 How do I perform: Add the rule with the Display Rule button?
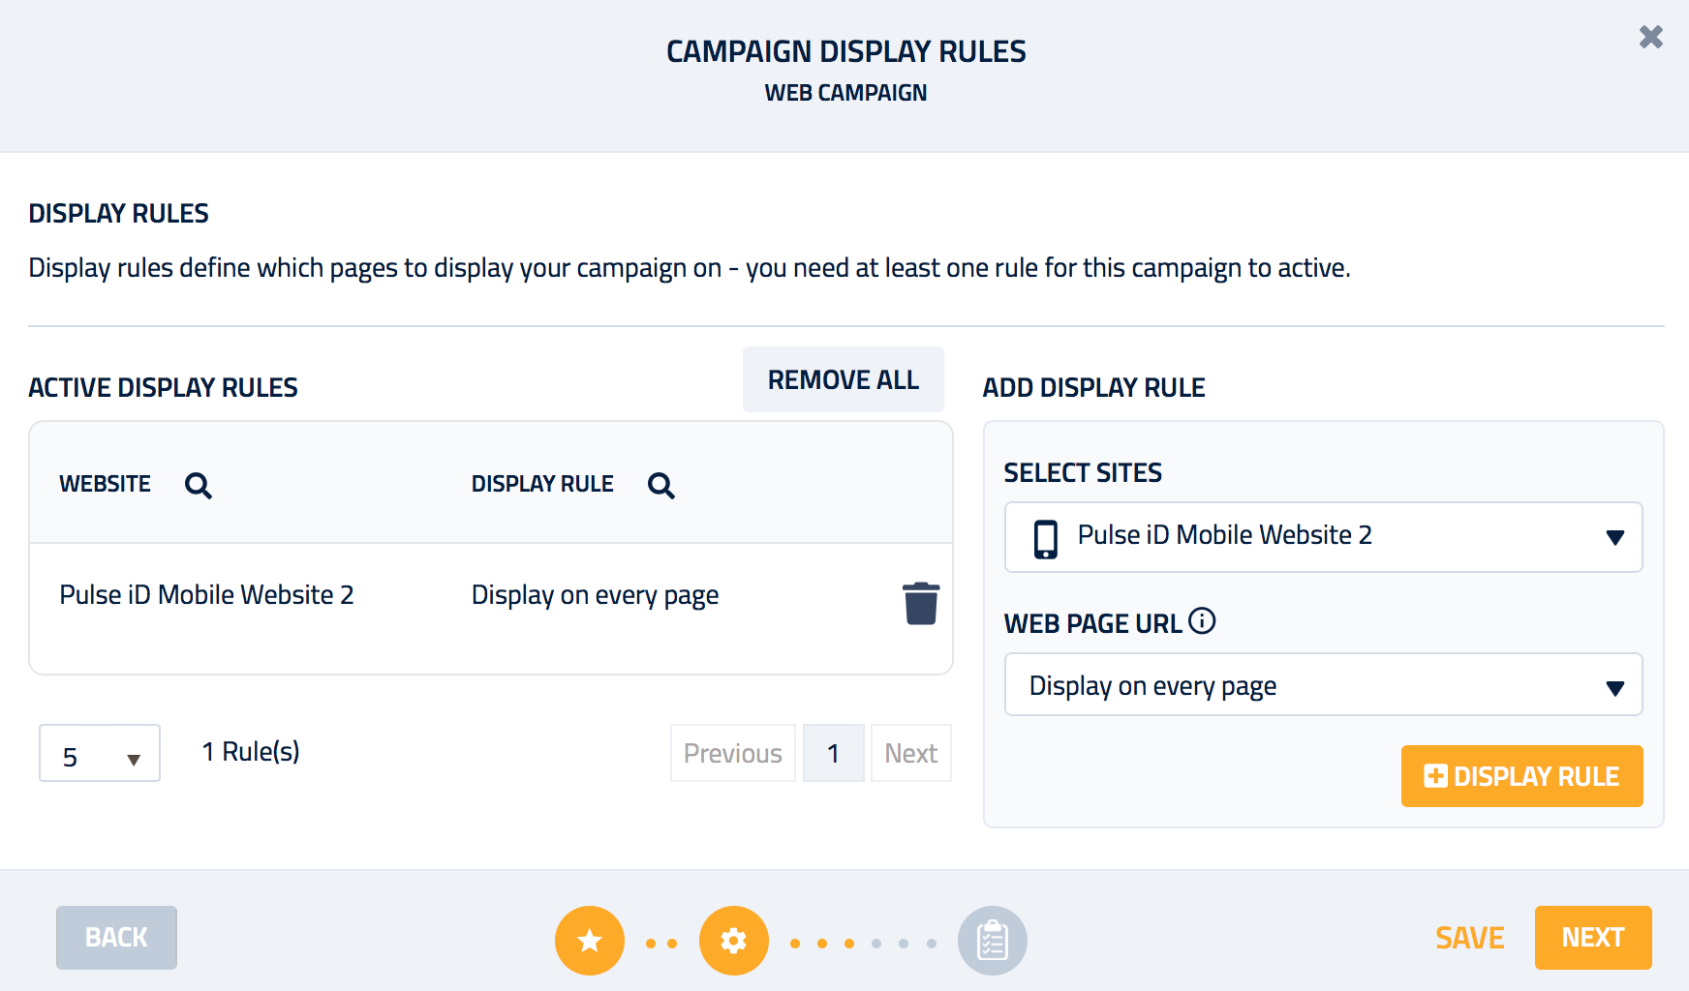(1521, 776)
